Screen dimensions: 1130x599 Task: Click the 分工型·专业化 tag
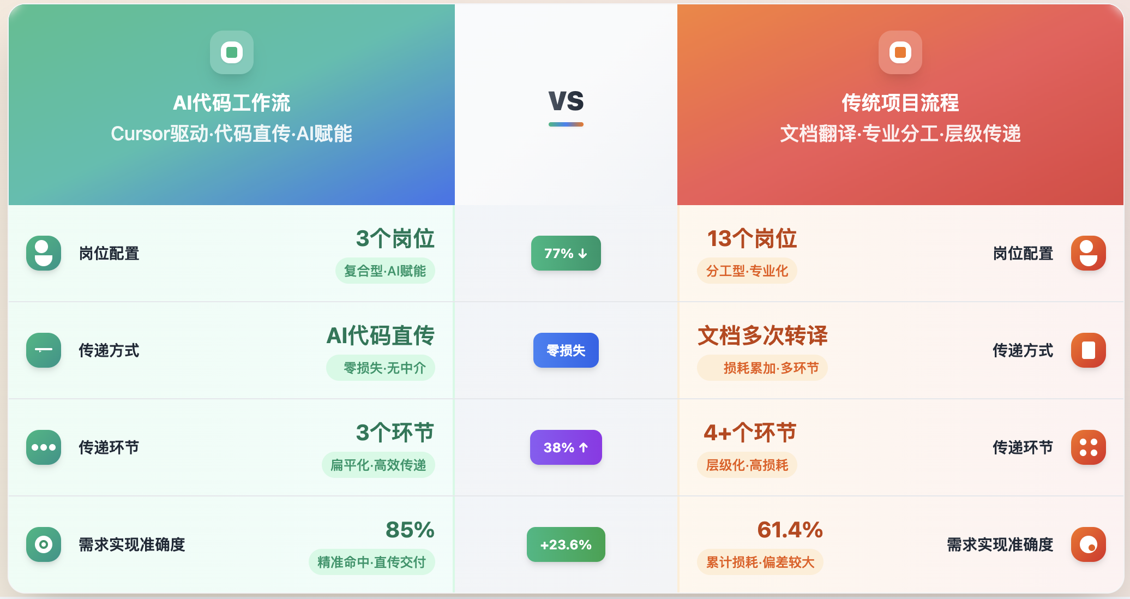point(747,271)
